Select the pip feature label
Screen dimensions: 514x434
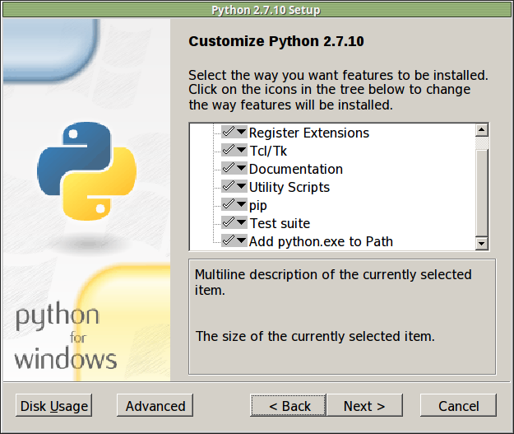tap(258, 206)
